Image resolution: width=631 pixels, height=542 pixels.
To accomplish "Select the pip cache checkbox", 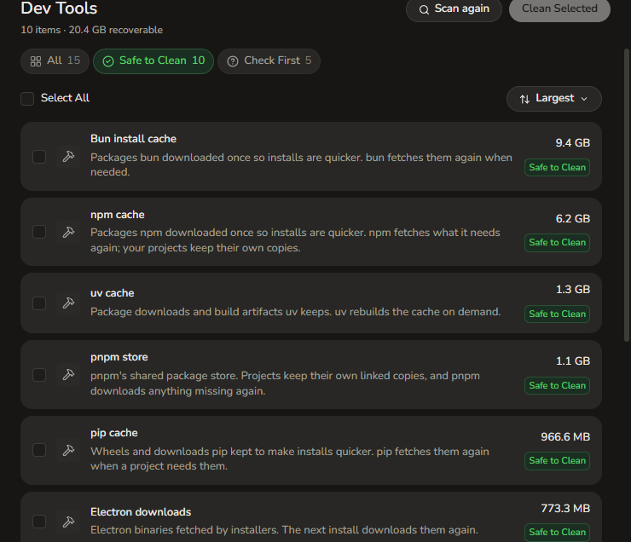I will (39, 450).
